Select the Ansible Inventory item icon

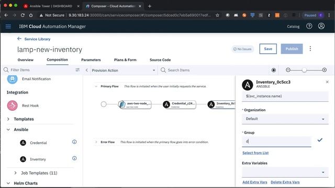pos(23,159)
